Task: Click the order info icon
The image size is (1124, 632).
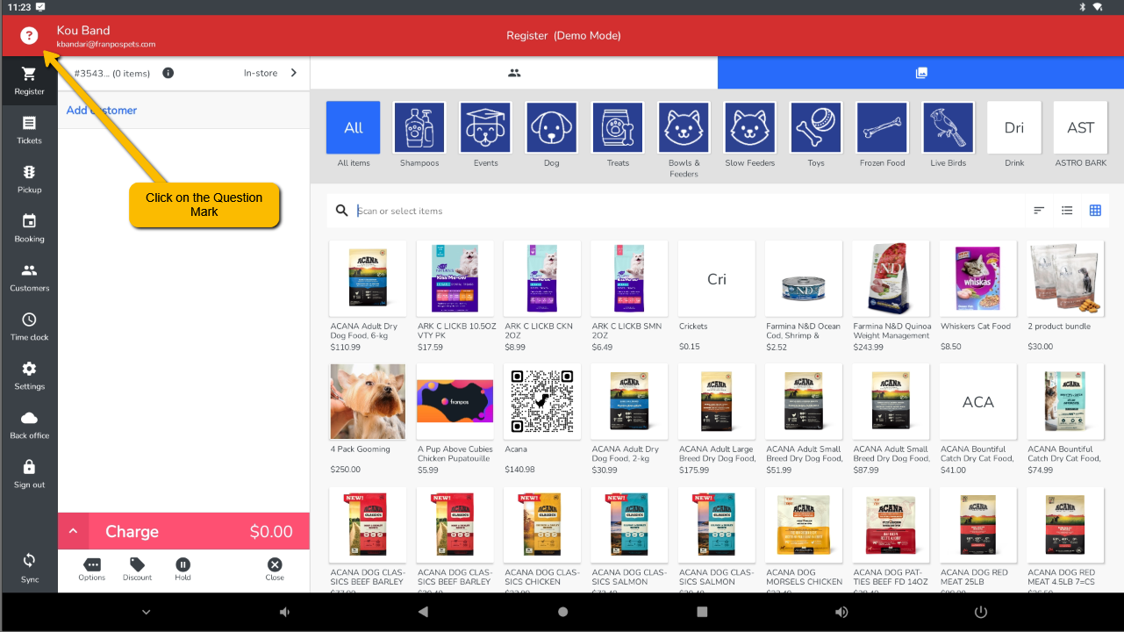Action: 168,74
